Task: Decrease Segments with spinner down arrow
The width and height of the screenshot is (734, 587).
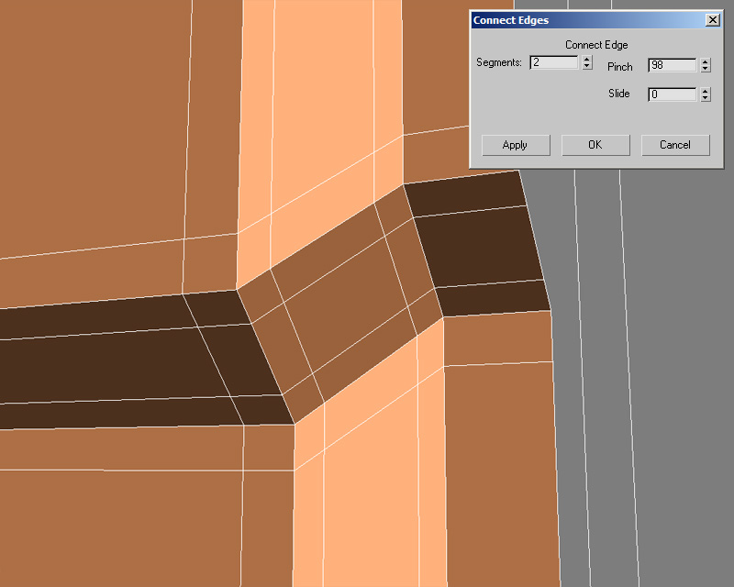Action: coord(587,66)
